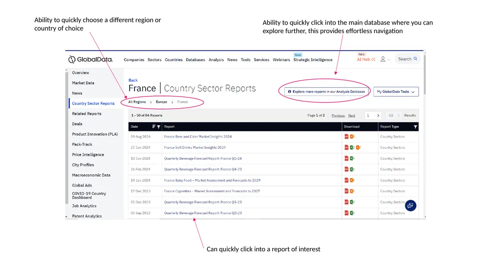Select Product Innovation (PLA) in sidebar

point(95,134)
